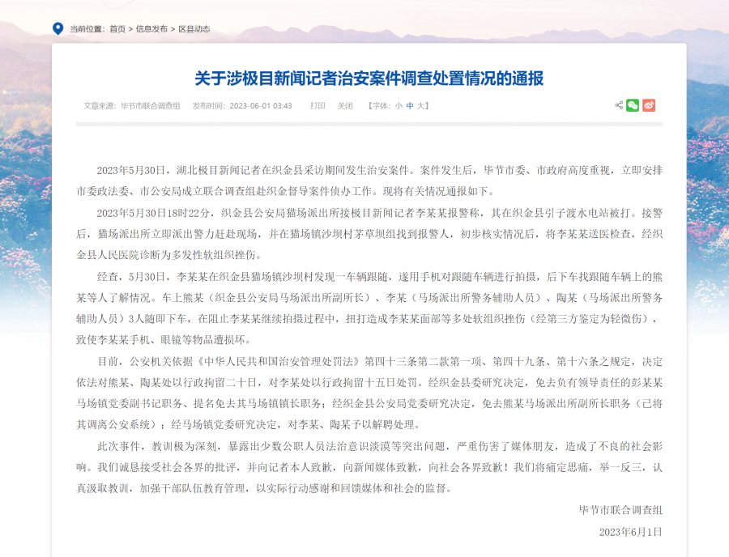Screen dimensions: 729x557
Task: Share article via Weibo icon
Action: point(649,105)
